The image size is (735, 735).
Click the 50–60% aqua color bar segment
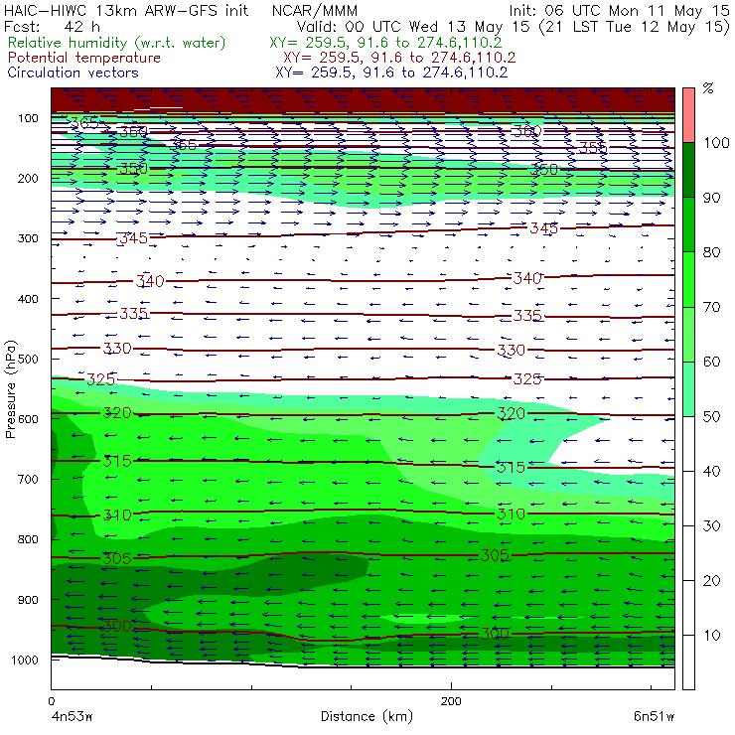click(688, 389)
